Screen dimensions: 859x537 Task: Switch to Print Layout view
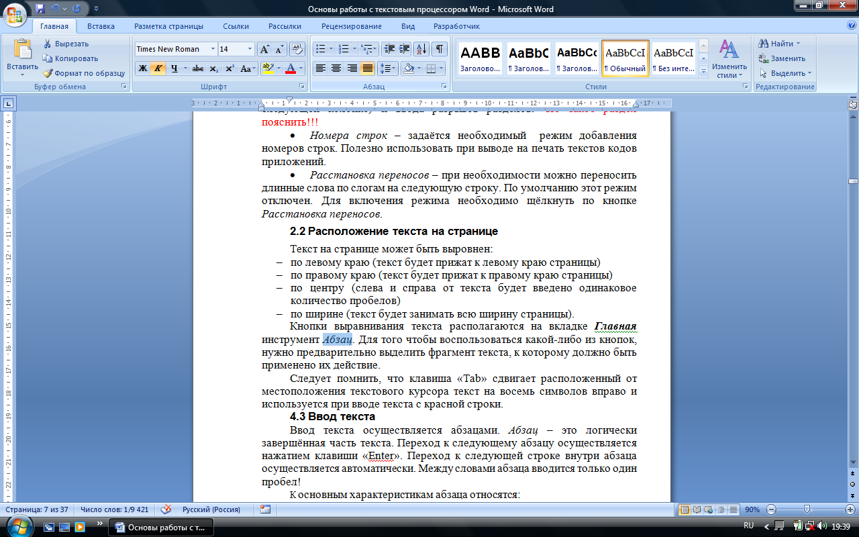point(685,509)
